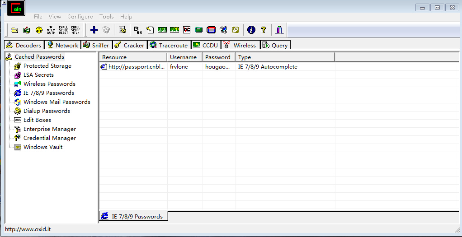Viewport: 462px width, 237px height.
Task: Sort by the Password column header
Action: [219, 57]
